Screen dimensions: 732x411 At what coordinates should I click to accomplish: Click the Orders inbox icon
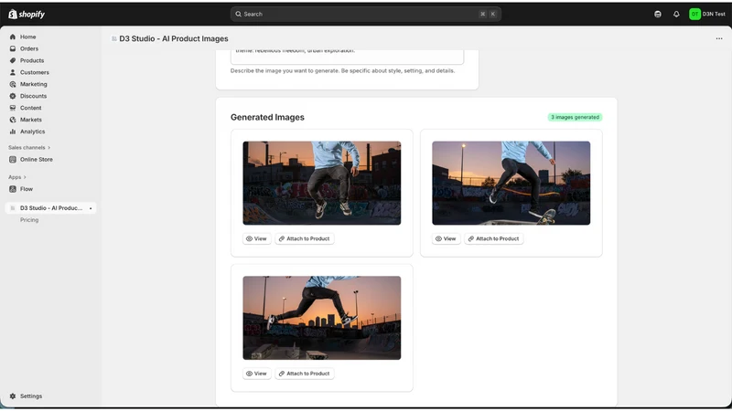click(x=13, y=48)
